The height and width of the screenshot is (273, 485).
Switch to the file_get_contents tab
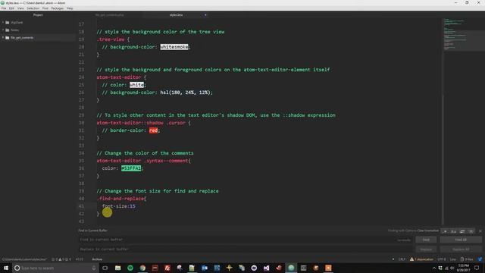pos(109,15)
